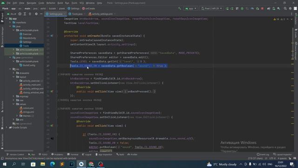Click Expand All in Project panel
298x168 pixels.
click(25, 14)
